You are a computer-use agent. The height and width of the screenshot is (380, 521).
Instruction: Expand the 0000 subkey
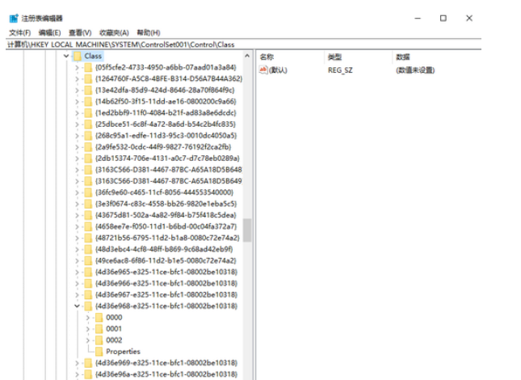[88, 318]
